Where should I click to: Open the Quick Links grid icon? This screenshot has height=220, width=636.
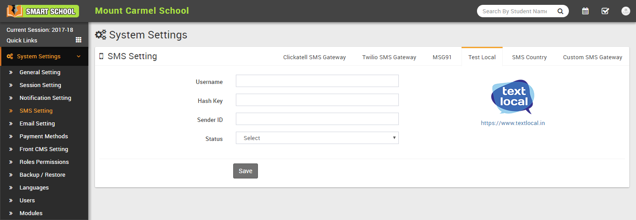point(79,40)
